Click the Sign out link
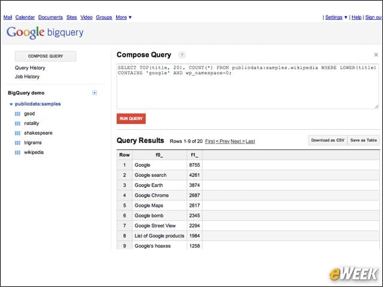 pyautogui.click(x=373, y=17)
